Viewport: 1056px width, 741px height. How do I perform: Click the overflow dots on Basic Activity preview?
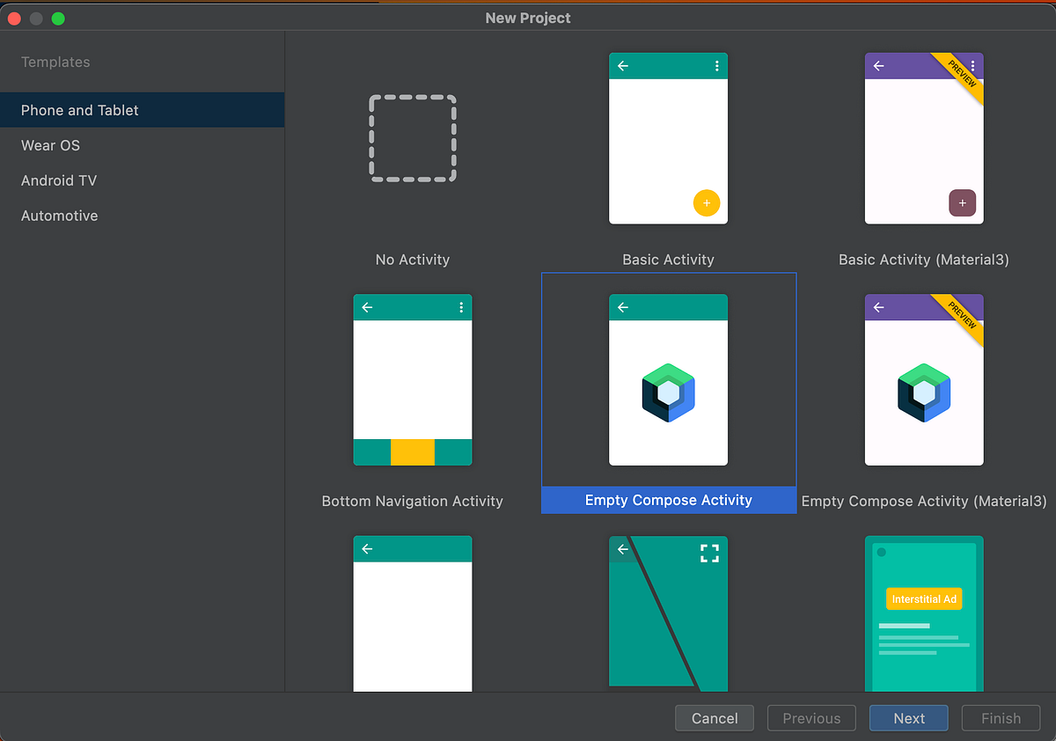(x=715, y=65)
